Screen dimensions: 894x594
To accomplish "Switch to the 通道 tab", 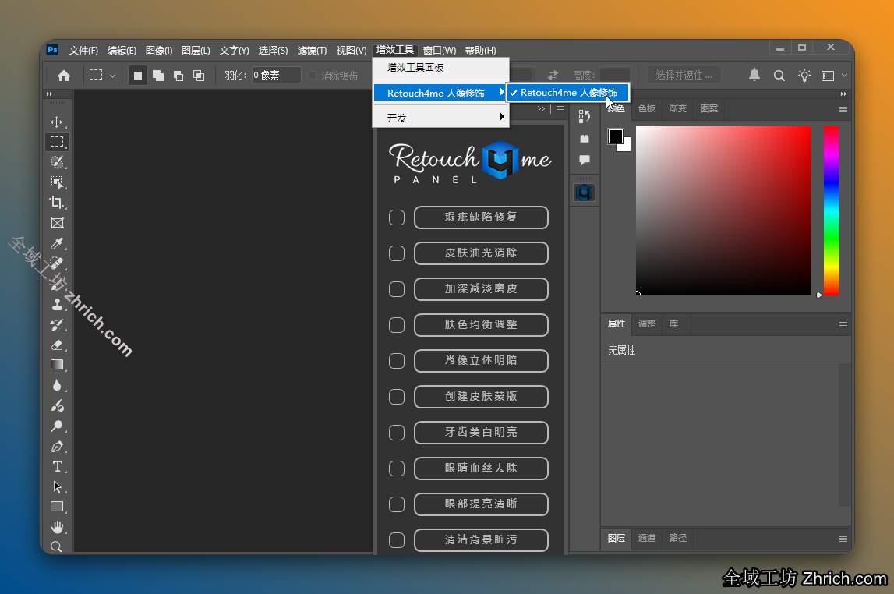I will pyautogui.click(x=646, y=538).
